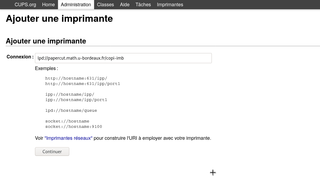Click the lpd://hostname/queue example

[71, 111]
